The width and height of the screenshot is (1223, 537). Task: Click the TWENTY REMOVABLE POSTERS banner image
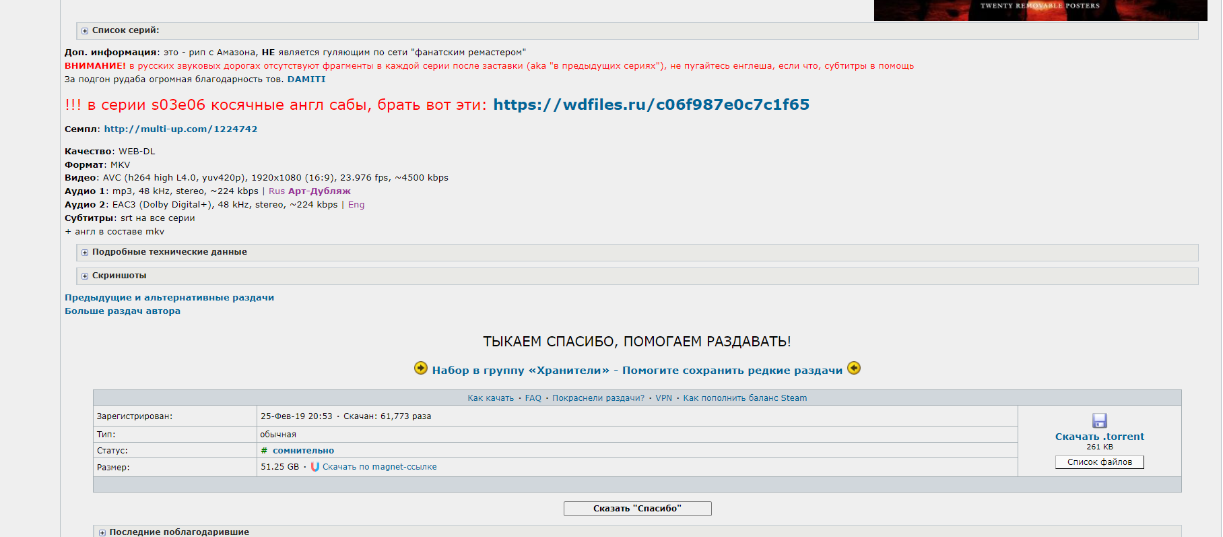1040,10
